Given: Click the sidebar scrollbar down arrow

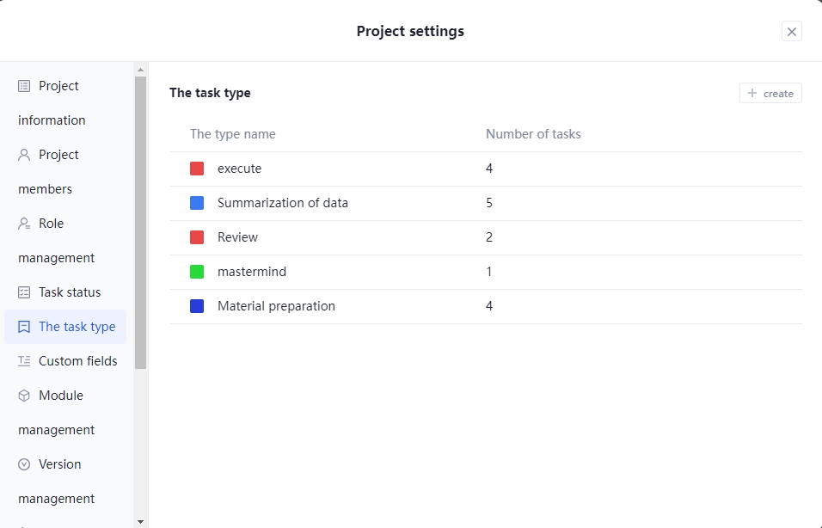Looking at the screenshot, I should [140, 521].
